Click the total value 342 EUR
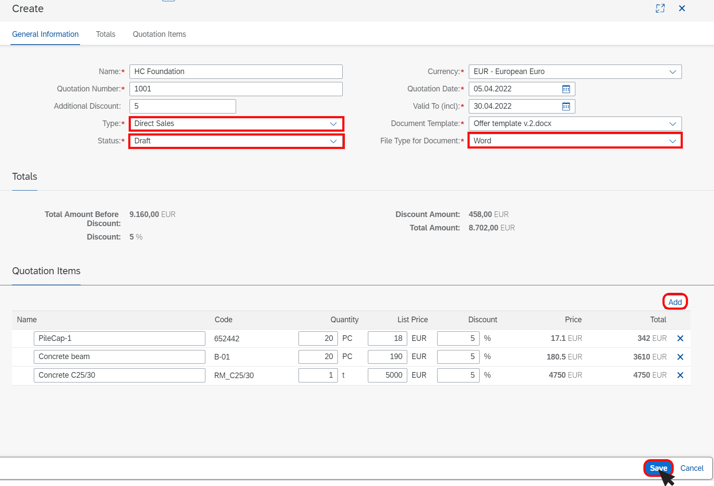The height and width of the screenshot is (486, 714). (652, 338)
